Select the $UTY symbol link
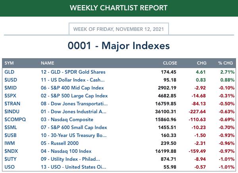 [x=10, y=159]
